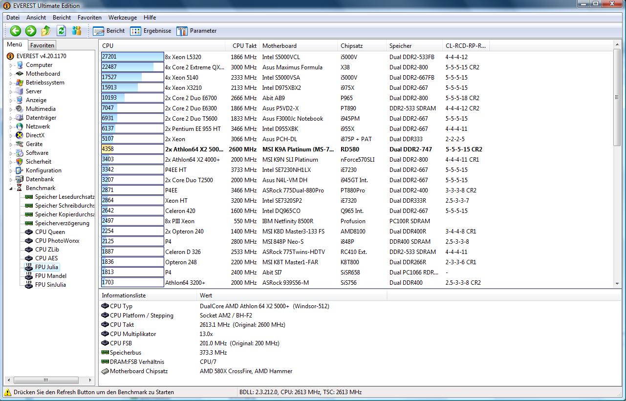Sort by the Speicher column header

point(414,46)
